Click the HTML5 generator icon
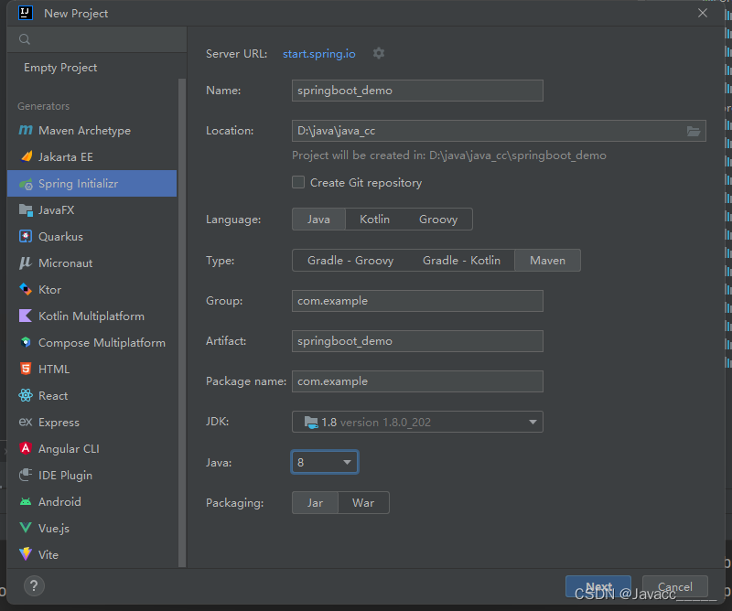Image resolution: width=732 pixels, height=611 pixels. (26, 369)
